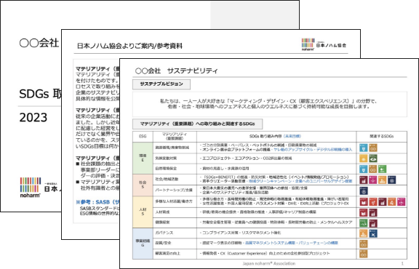Click the light green SDG icon in 自然環境保全 row

point(382,169)
